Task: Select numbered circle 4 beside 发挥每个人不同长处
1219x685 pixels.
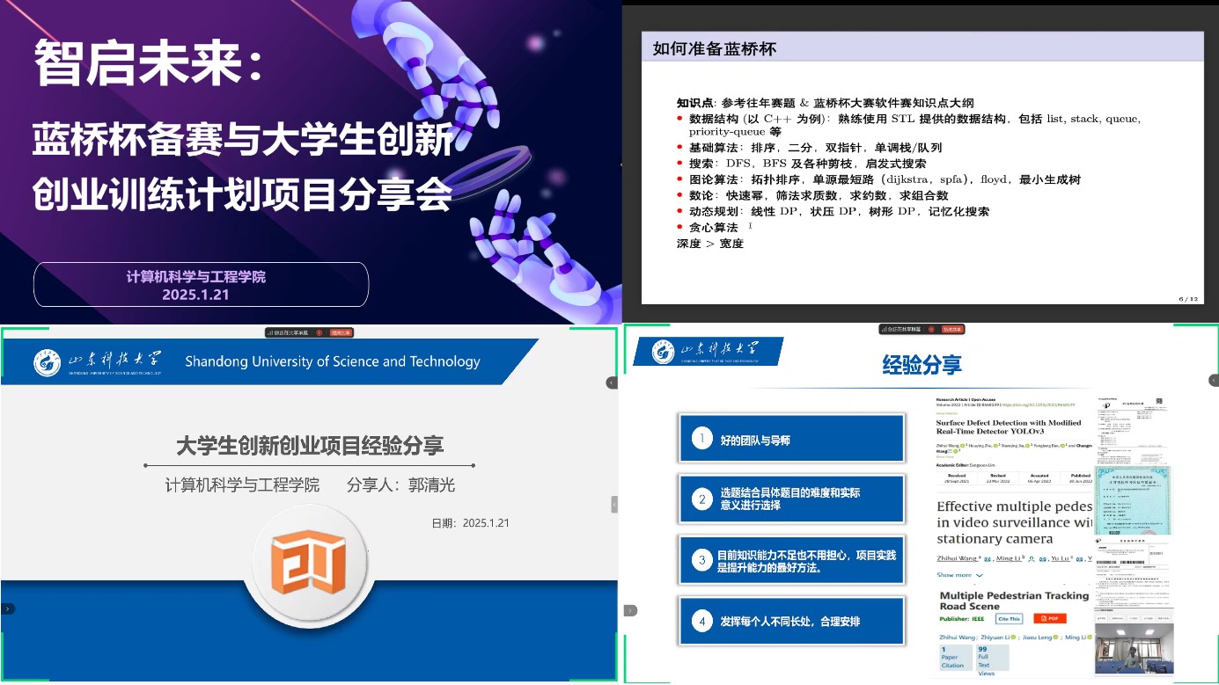Action: coord(701,622)
